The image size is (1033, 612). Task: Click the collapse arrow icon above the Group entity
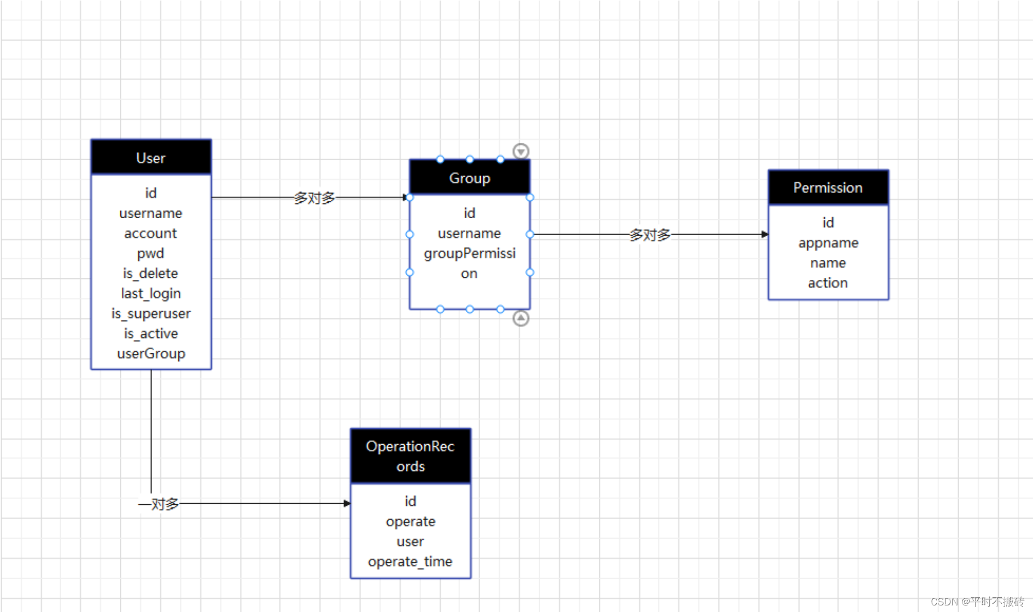click(x=520, y=150)
